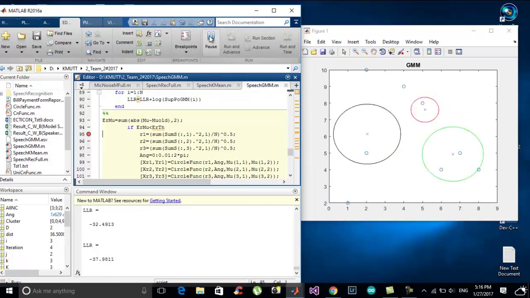Select the Zoom Out tool in Figure 1
This screenshot has width=530, height=298.
(364, 52)
